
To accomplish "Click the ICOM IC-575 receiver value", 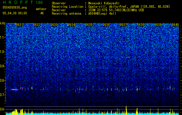I will [x=116, y=10].
